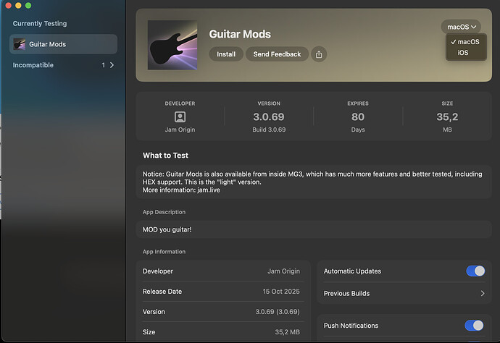Select Guitar Mods in the sidebar
The height and width of the screenshot is (343, 500).
pos(63,44)
